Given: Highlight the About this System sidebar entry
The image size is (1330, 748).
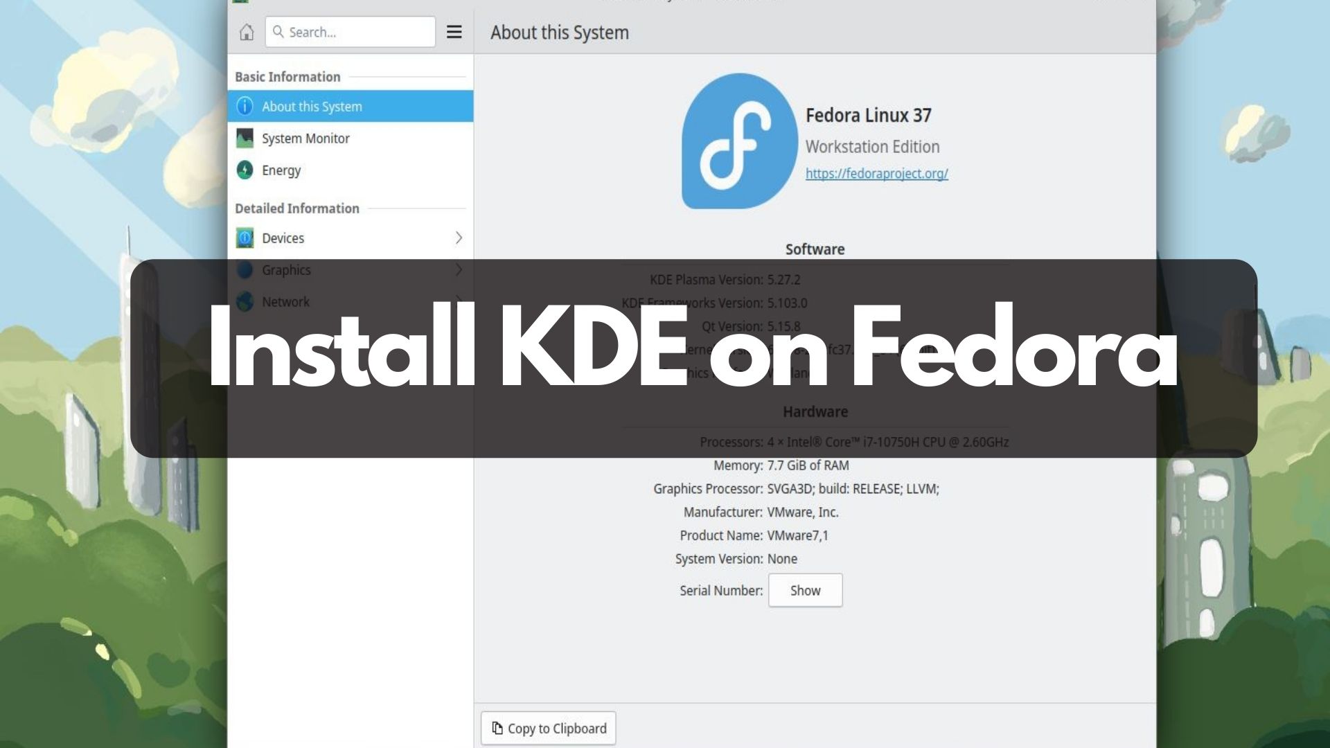Looking at the screenshot, I should tap(311, 106).
